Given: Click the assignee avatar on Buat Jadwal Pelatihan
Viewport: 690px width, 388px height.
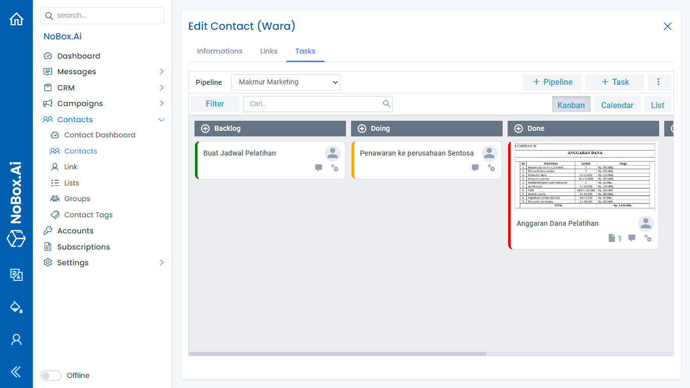Looking at the screenshot, I should [x=332, y=153].
